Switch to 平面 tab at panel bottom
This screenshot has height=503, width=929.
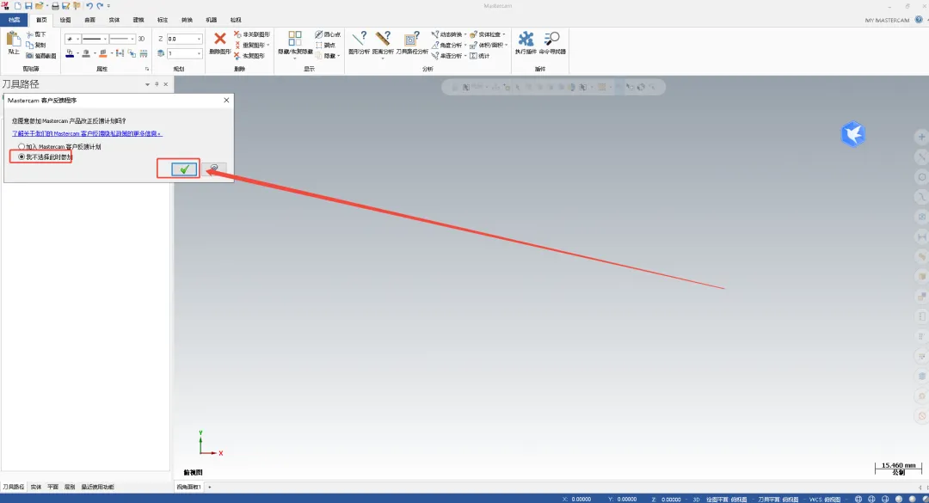pos(52,487)
